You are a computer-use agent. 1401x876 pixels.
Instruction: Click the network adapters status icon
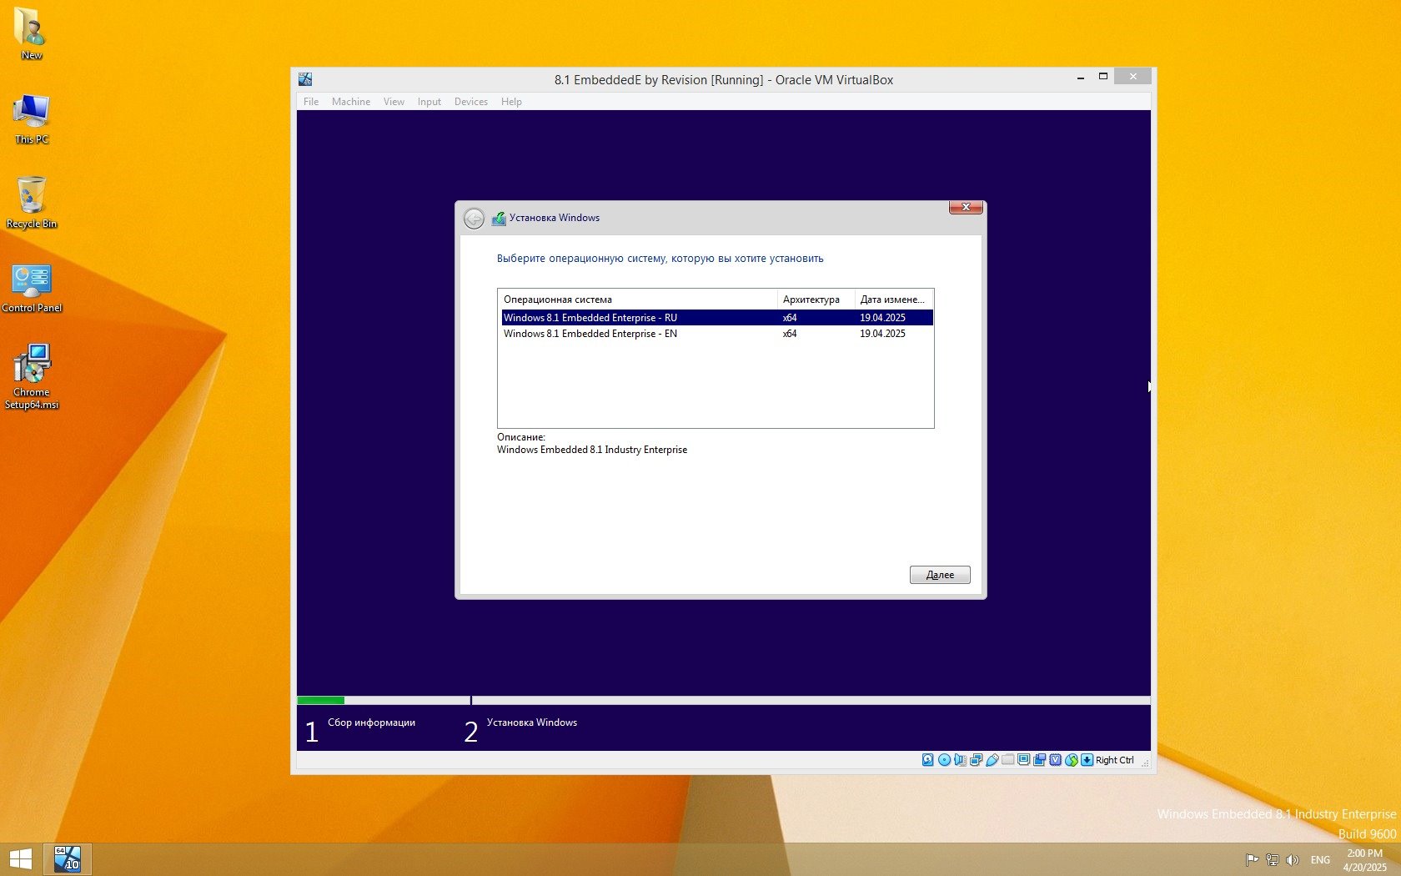[x=976, y=760]
